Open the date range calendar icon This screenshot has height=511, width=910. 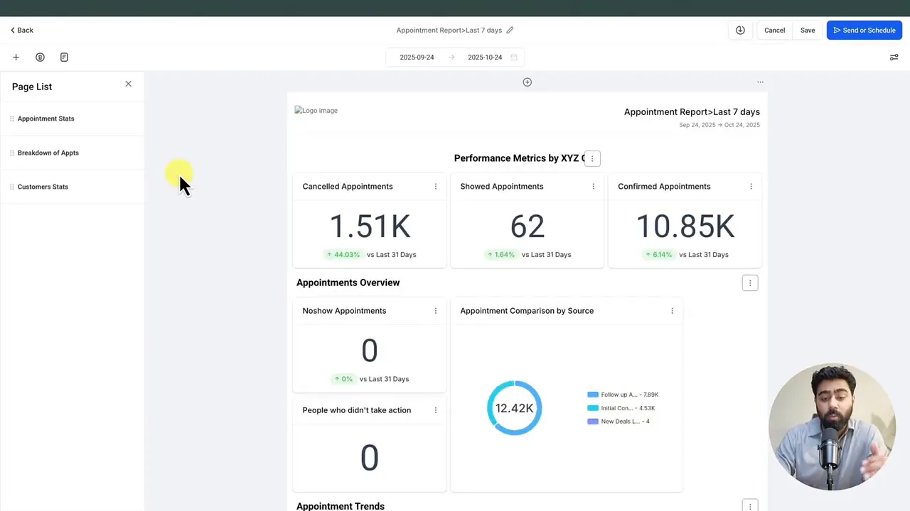[514, 57]
